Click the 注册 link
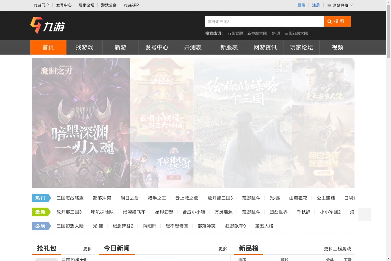This screenshot has width=391, height=261. click(316, 5)
